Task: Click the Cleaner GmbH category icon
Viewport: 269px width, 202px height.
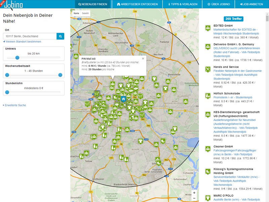Action: (208, 149)
